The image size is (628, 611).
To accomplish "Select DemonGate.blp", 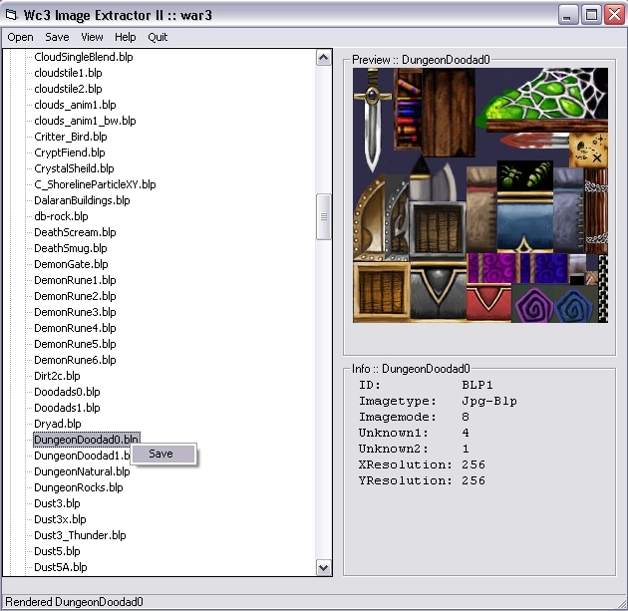I will pyautogui.click(x=71, y=264).
